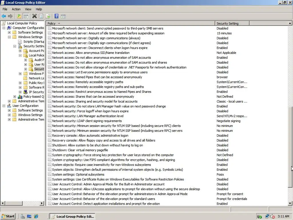This screenshot has width=293, height=220.
Task: Click the Export List toolbar icon
Action: (48, 16)
